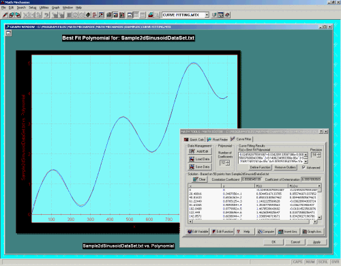Open Edit Variable tool
Screen dimensions: 341x266
pyautogui.click(x=198, y=231)
